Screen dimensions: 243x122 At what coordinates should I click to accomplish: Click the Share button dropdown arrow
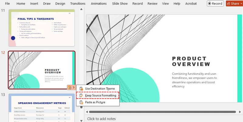click(x=241, y=4)
